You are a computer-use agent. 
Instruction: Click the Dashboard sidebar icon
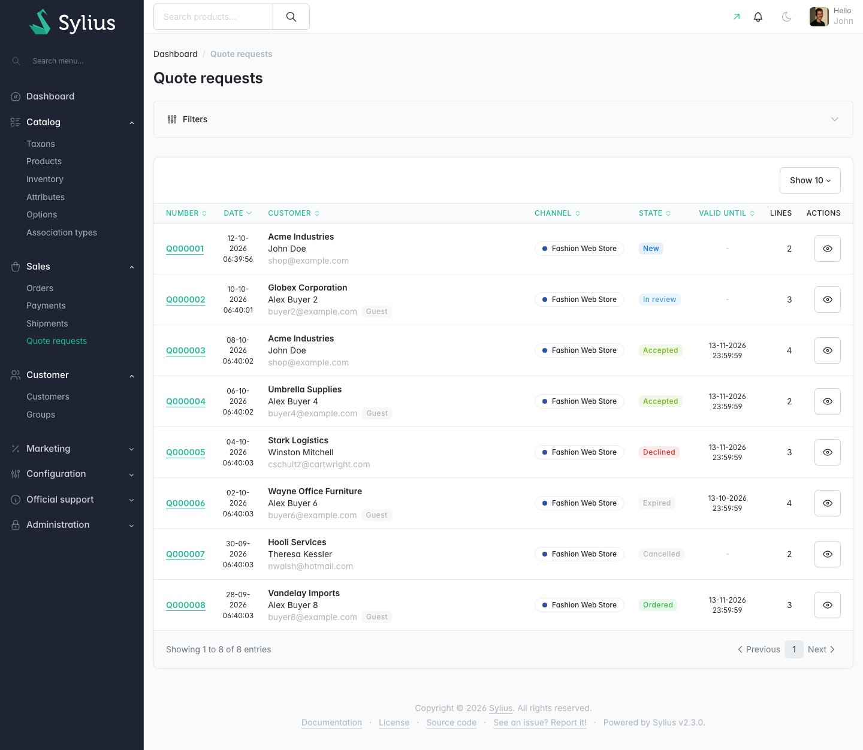[16, 96]
